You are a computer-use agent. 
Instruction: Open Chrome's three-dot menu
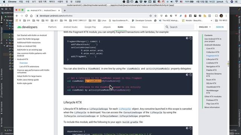pyautogui.click(x=226, y=16)
